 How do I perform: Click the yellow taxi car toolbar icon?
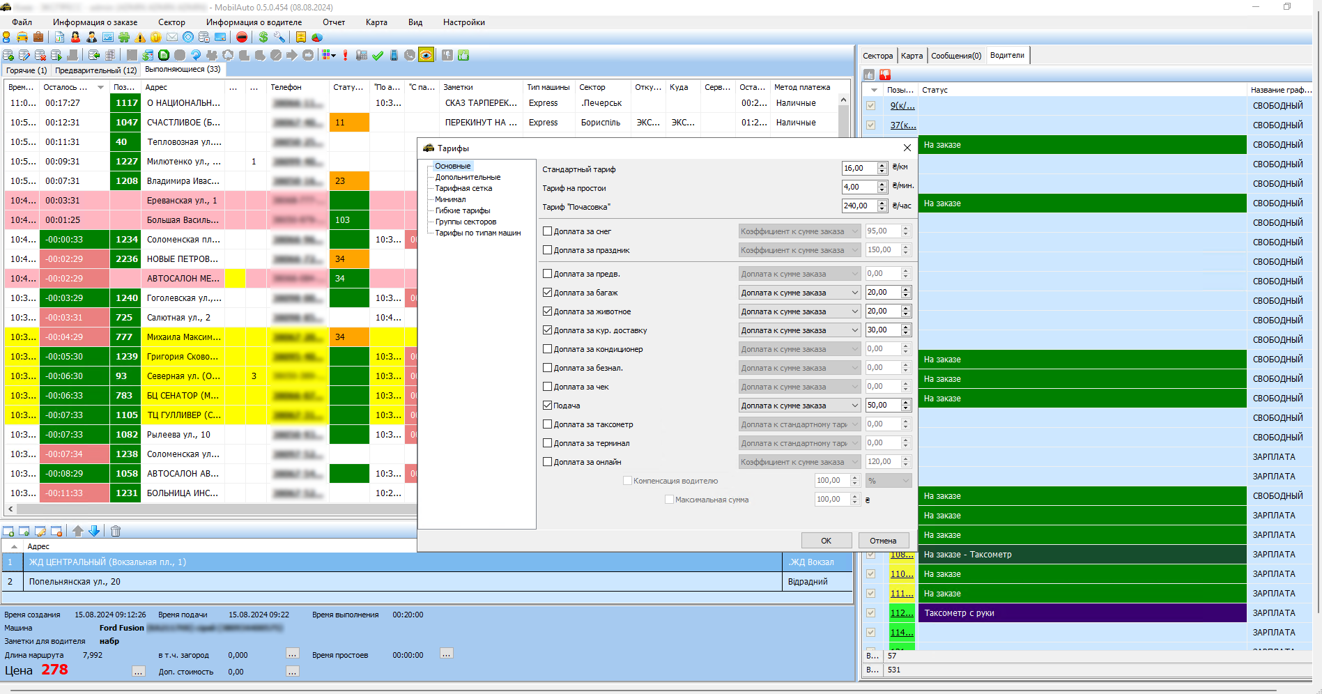point(22,37)
